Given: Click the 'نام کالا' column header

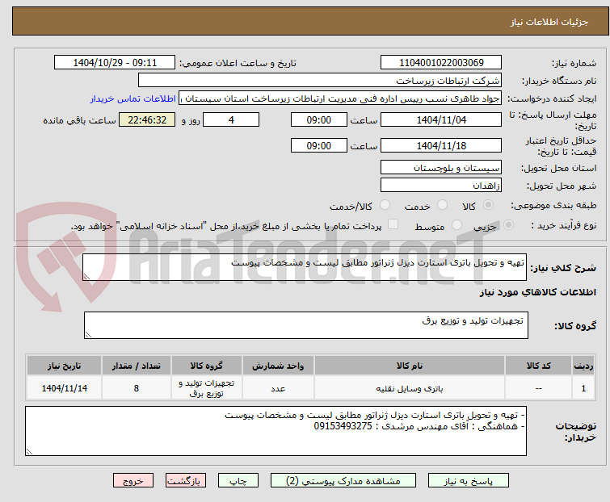Looking at the screenshot, I should coord(410,366).
